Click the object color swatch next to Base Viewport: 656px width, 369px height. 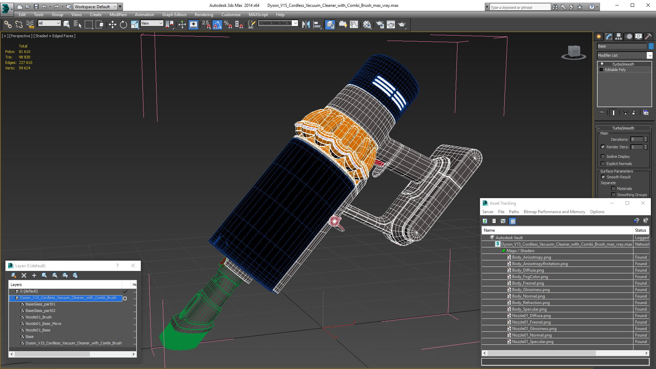tap(651, 46)
